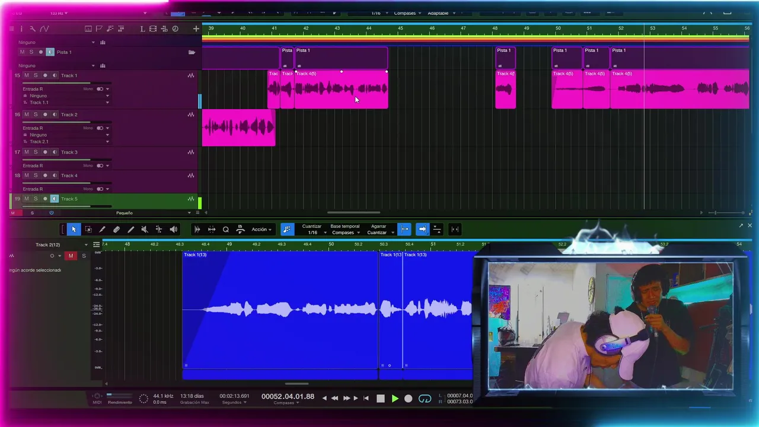The height and width of the screenshot is (427, 759).
Task: Open Agarrar Cuantizar dropdown
Action: pyautogui.click(x=380, y=230)
